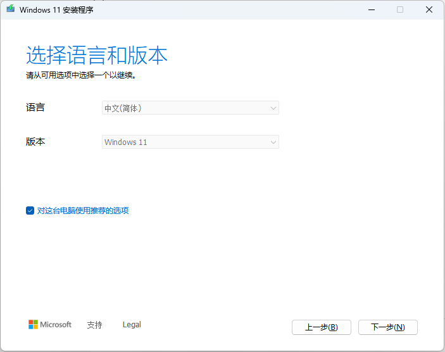Uncheck 对这台电脑使用推荐的选项 checkbox

pos(30,210)
